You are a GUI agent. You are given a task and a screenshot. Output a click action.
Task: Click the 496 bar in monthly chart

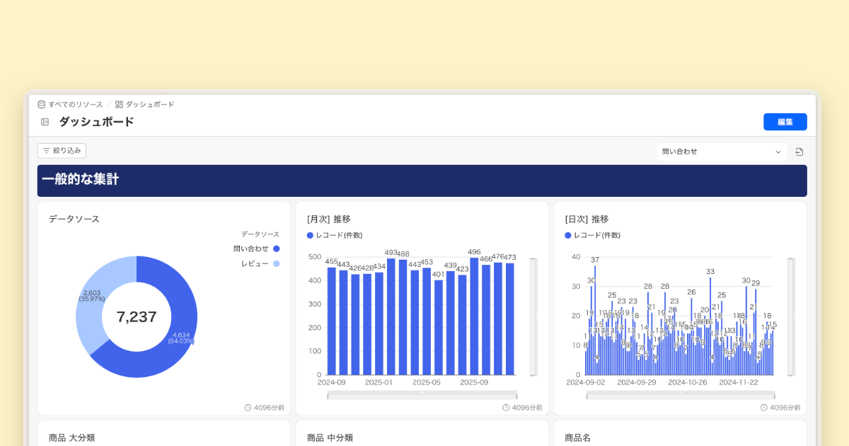(x=474, y=316)
